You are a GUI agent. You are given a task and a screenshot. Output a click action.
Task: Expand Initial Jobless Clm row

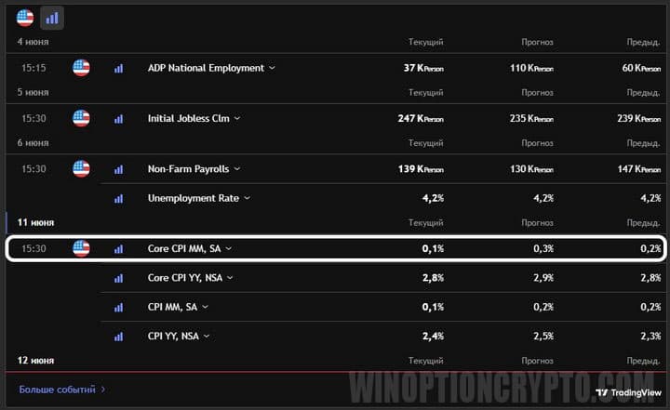click(x=237, y=118)
